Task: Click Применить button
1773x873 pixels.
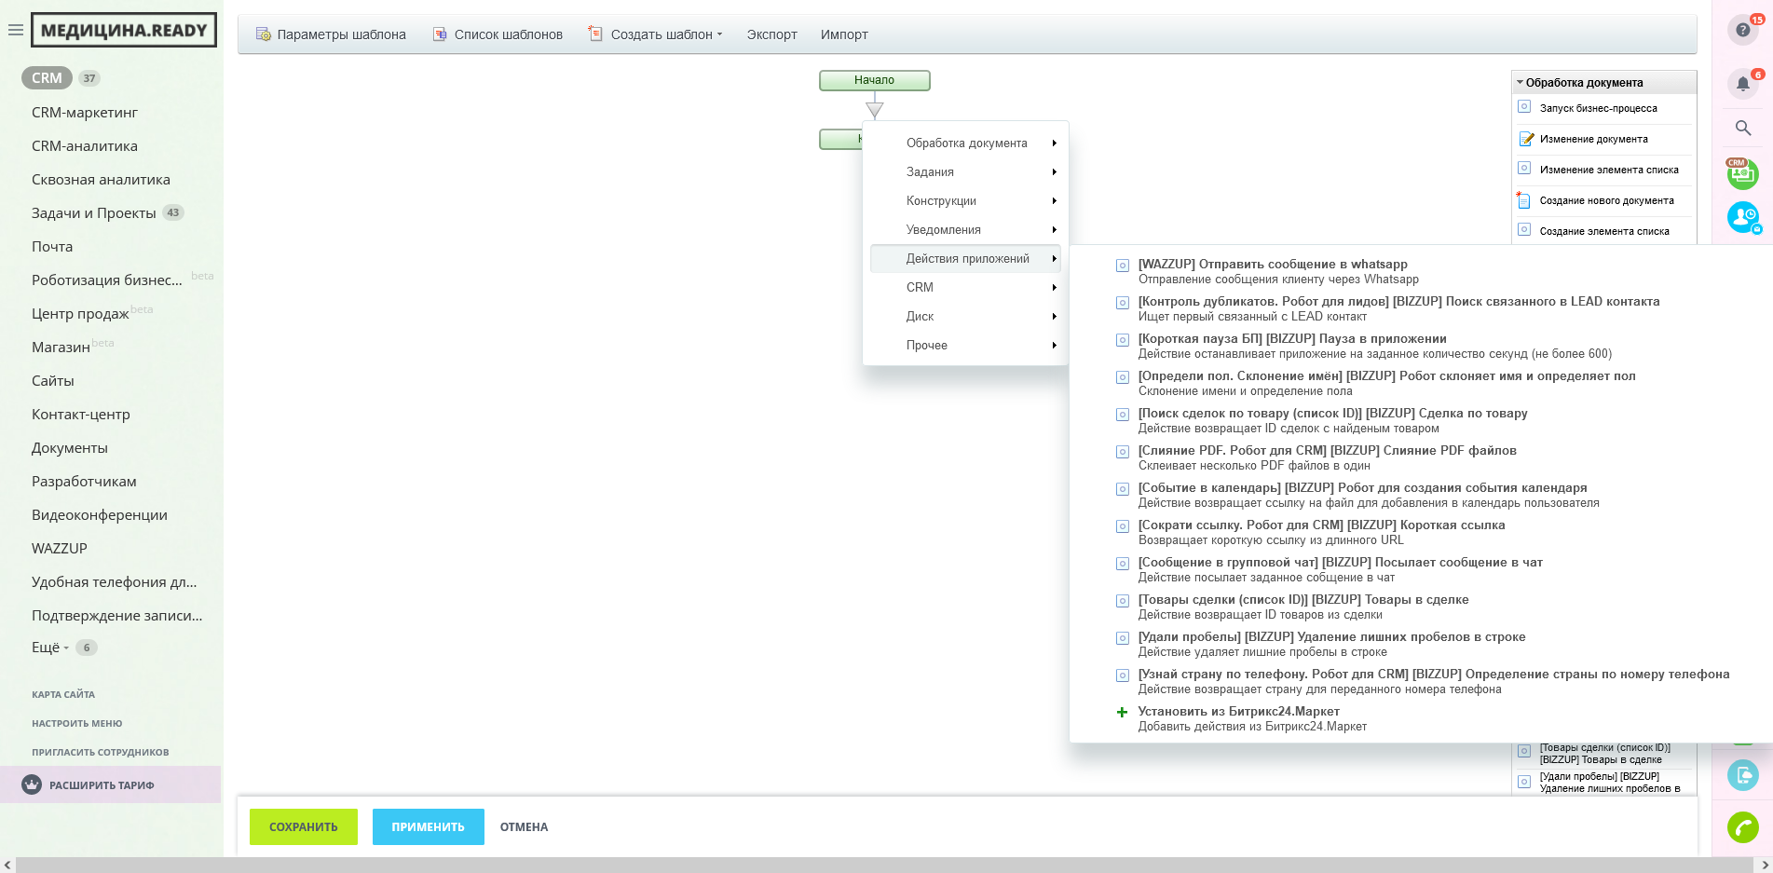Action: pos(429,826)
